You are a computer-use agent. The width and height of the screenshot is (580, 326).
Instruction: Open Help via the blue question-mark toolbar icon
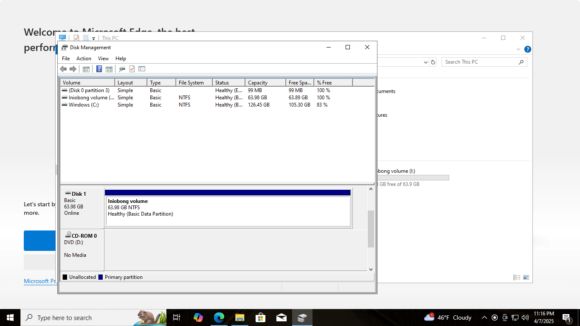click(x=99, y=69)
